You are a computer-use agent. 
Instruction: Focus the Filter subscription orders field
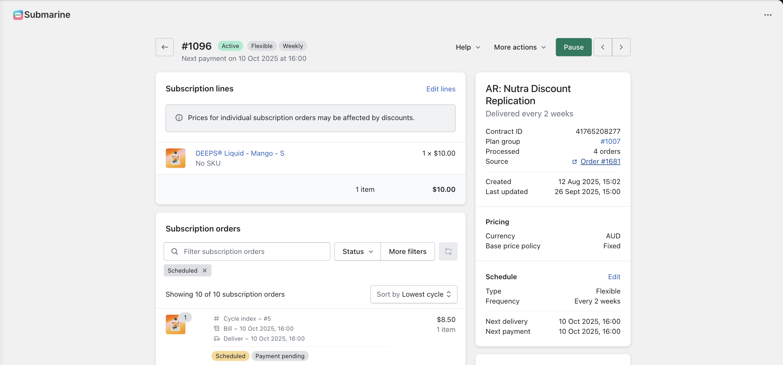coord(247,251)
